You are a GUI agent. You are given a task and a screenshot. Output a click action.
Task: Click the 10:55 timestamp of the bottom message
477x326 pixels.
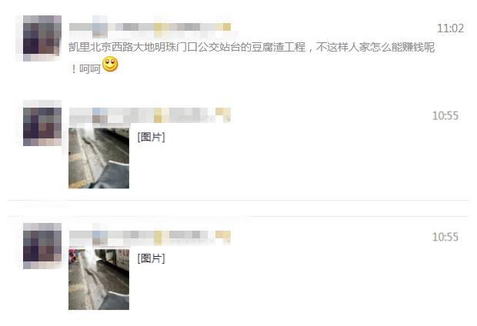[445, 237]
